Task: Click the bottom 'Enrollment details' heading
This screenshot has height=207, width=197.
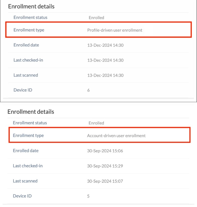Action: pyautogui.click(x=31, y=112)
